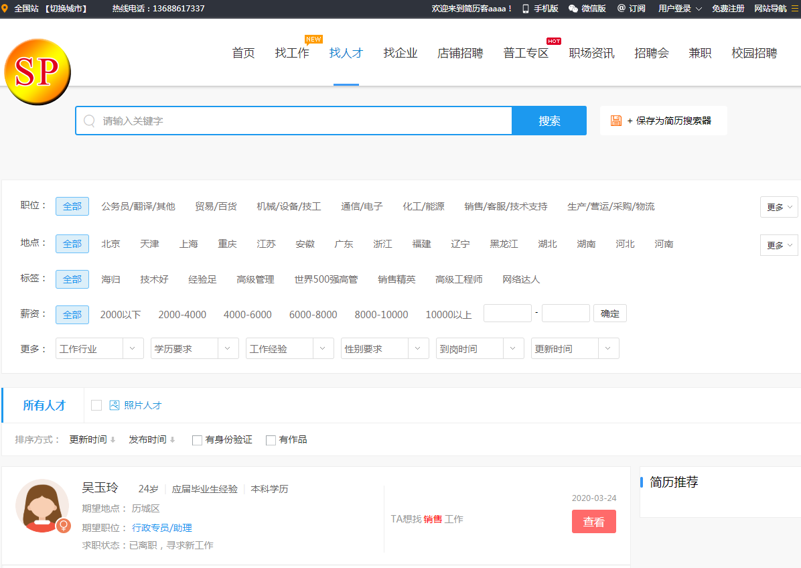This screenshot has width=801, height=568.
Task: Open the 校园招聘 nav tab
Action: pos(754,53)
